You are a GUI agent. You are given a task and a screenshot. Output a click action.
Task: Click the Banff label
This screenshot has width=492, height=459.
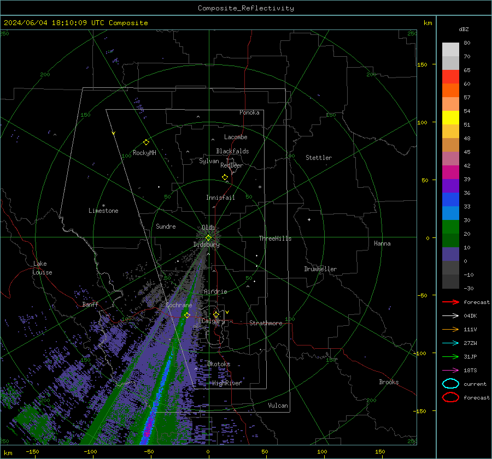coord(90,304)
